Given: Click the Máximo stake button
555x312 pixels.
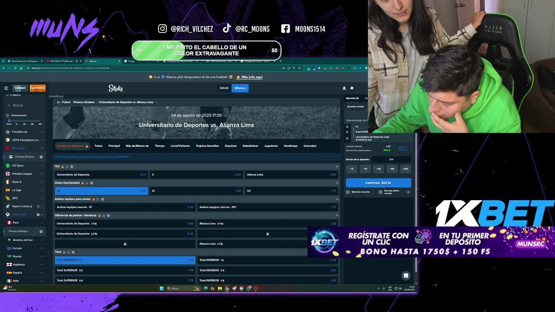Looking at the screenshot, I should 403,148.
